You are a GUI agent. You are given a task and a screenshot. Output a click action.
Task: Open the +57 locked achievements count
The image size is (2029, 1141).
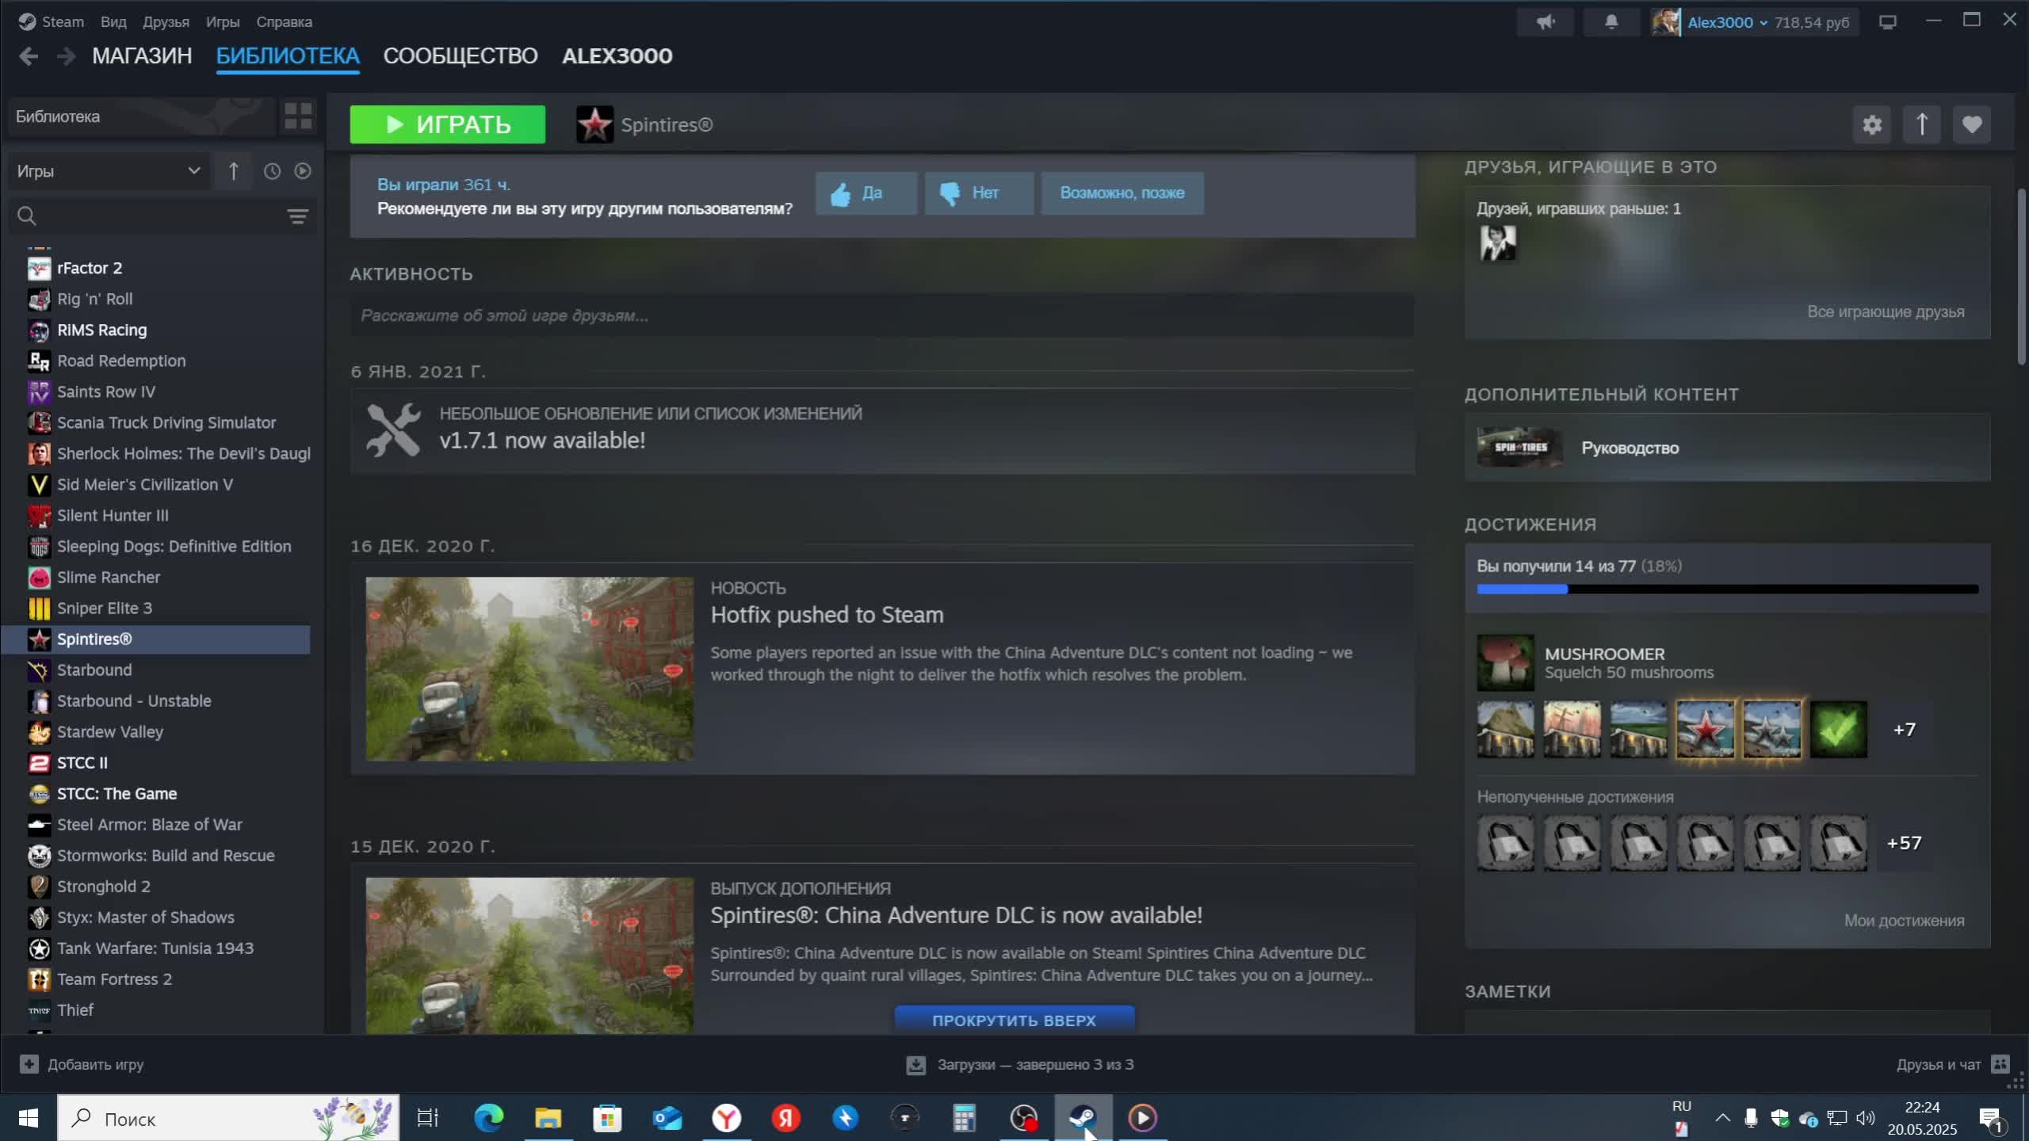(1904, 843)
